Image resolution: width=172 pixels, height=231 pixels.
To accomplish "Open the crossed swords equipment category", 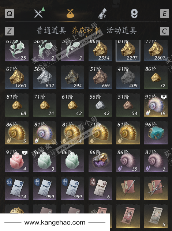I will (40, 13).
